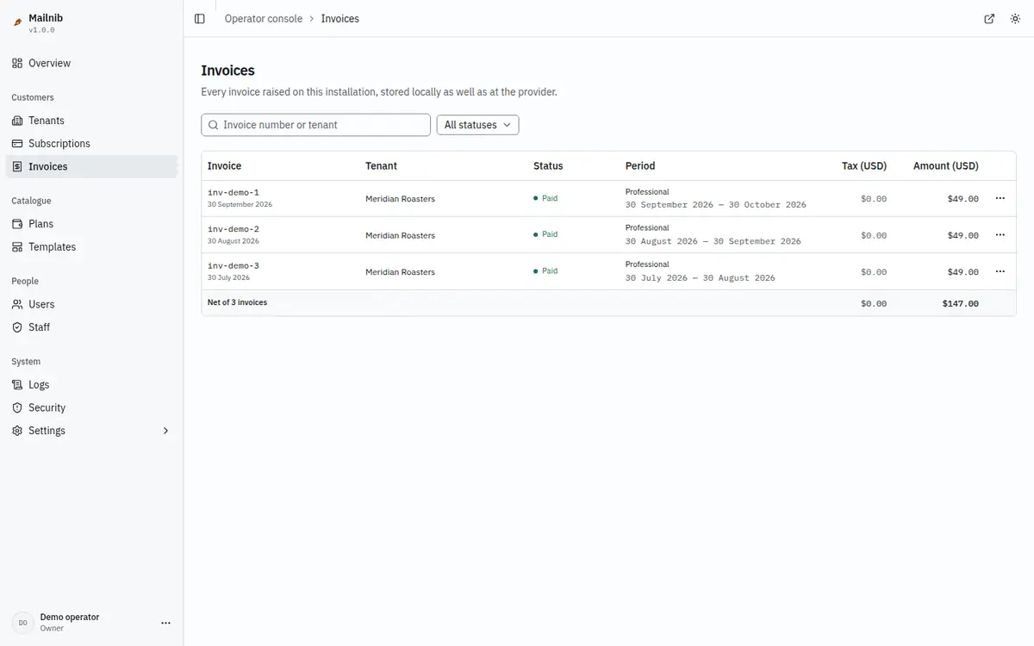Open invoice inv-demo-2
This screenshot has width=1034, height=646.
point(234,229)
